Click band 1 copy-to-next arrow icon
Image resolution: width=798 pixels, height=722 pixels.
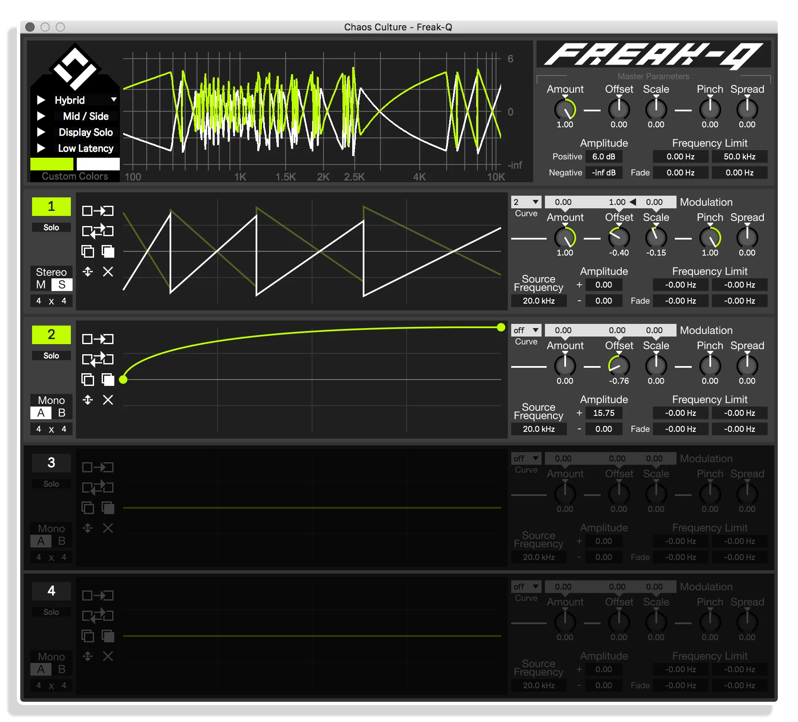97,211
